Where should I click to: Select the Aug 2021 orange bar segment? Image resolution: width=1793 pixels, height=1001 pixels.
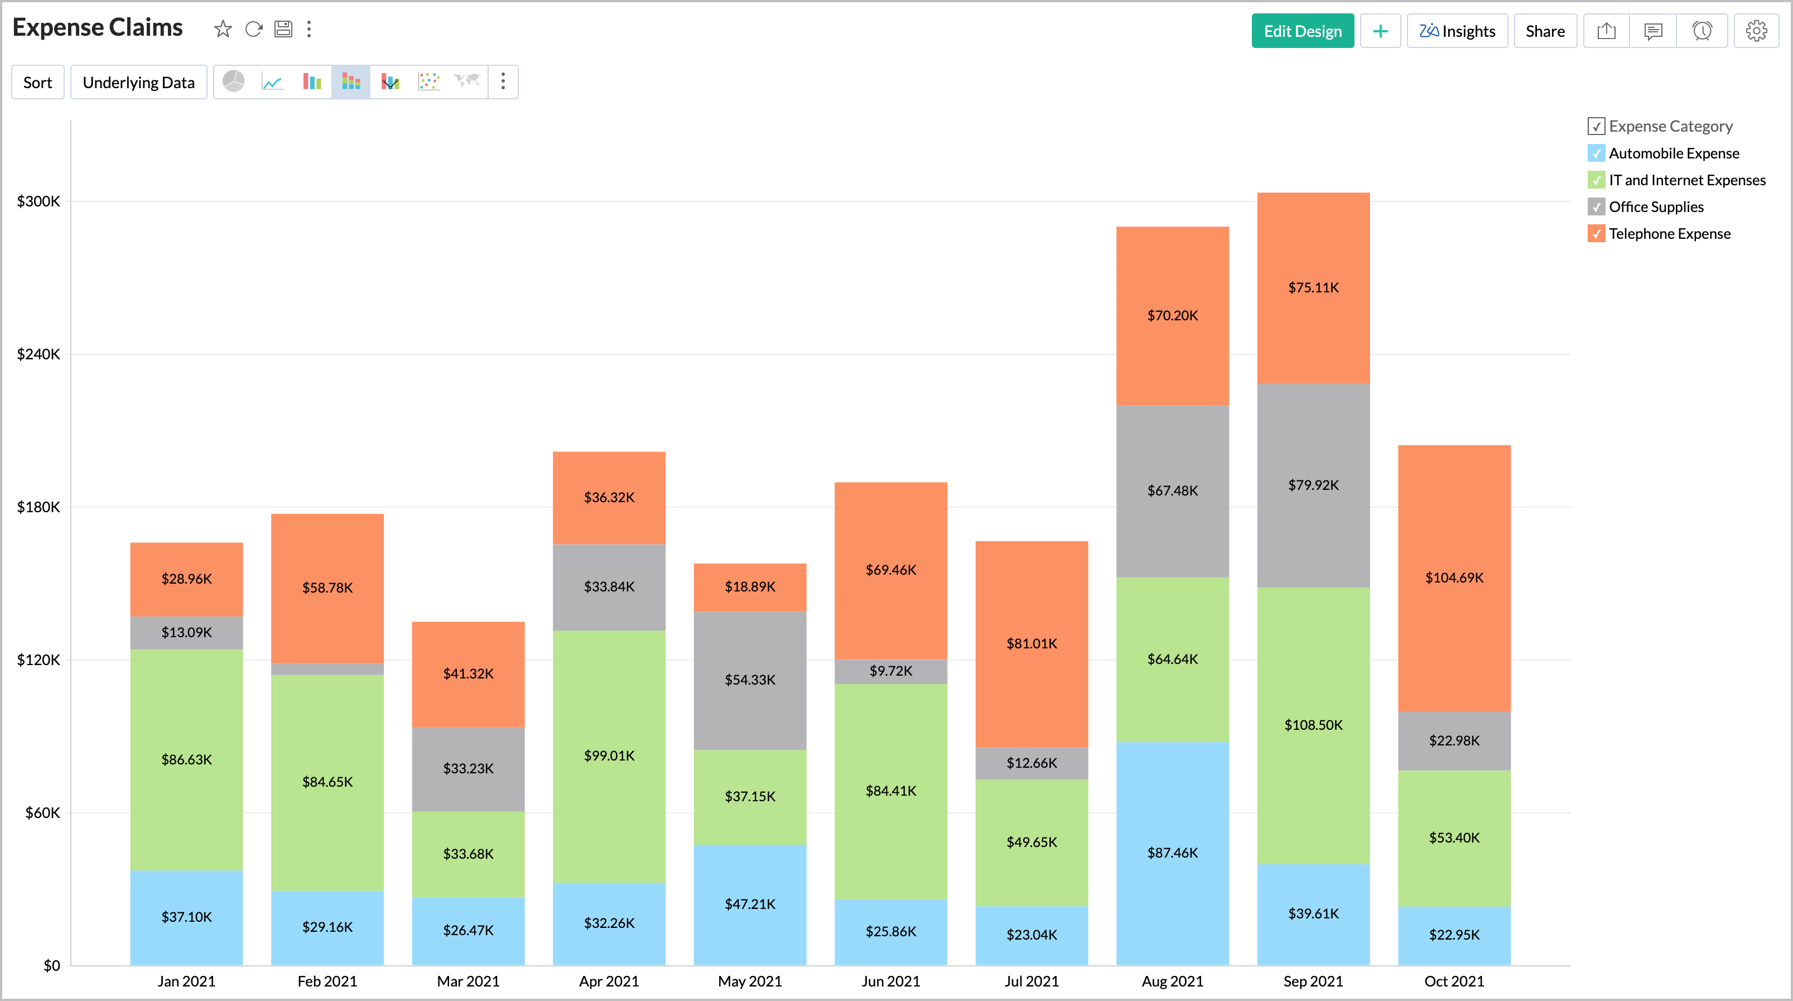1172,315
